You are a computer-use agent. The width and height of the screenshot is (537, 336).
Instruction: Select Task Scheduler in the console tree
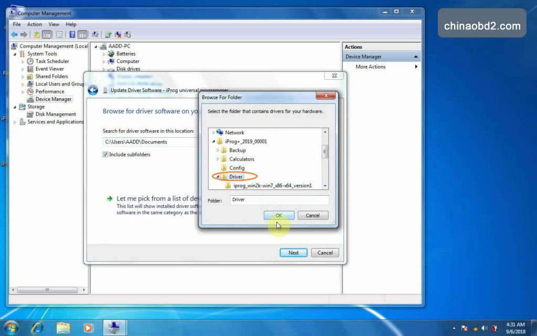click(x=52, y=61)
